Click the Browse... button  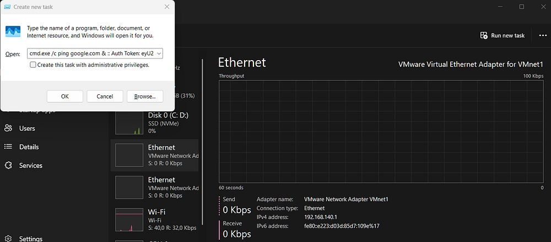click(145, 96)
